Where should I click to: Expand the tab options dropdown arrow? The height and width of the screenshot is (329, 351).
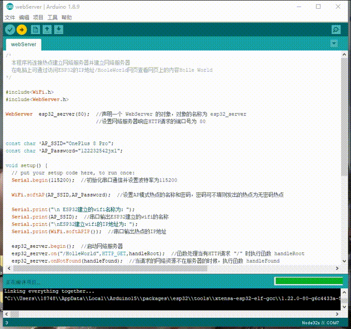(334, 43)
